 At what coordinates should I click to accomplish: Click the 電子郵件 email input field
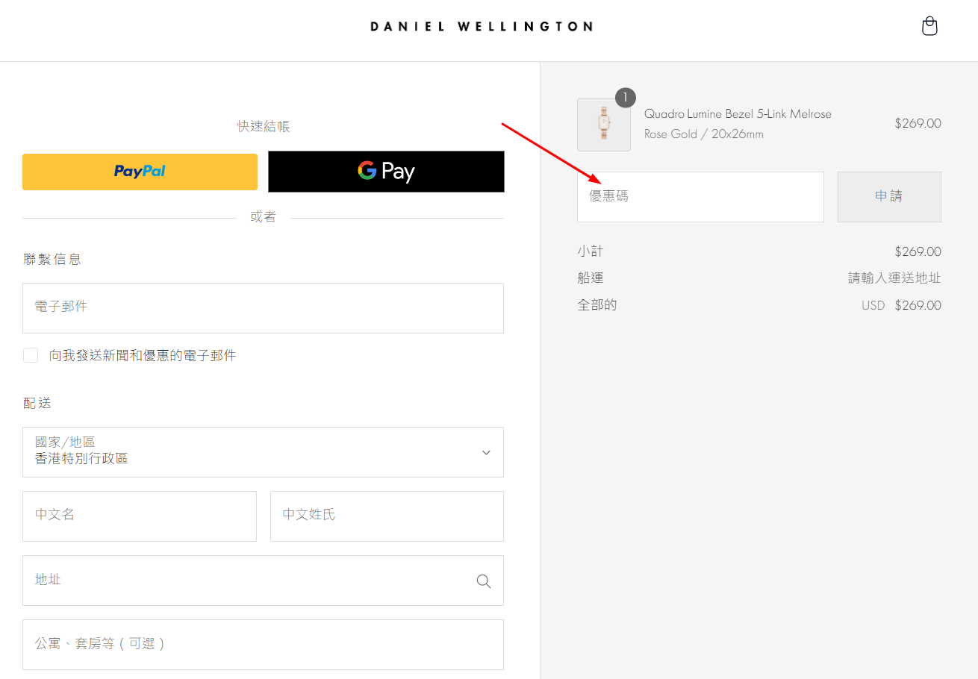[263, 308]
